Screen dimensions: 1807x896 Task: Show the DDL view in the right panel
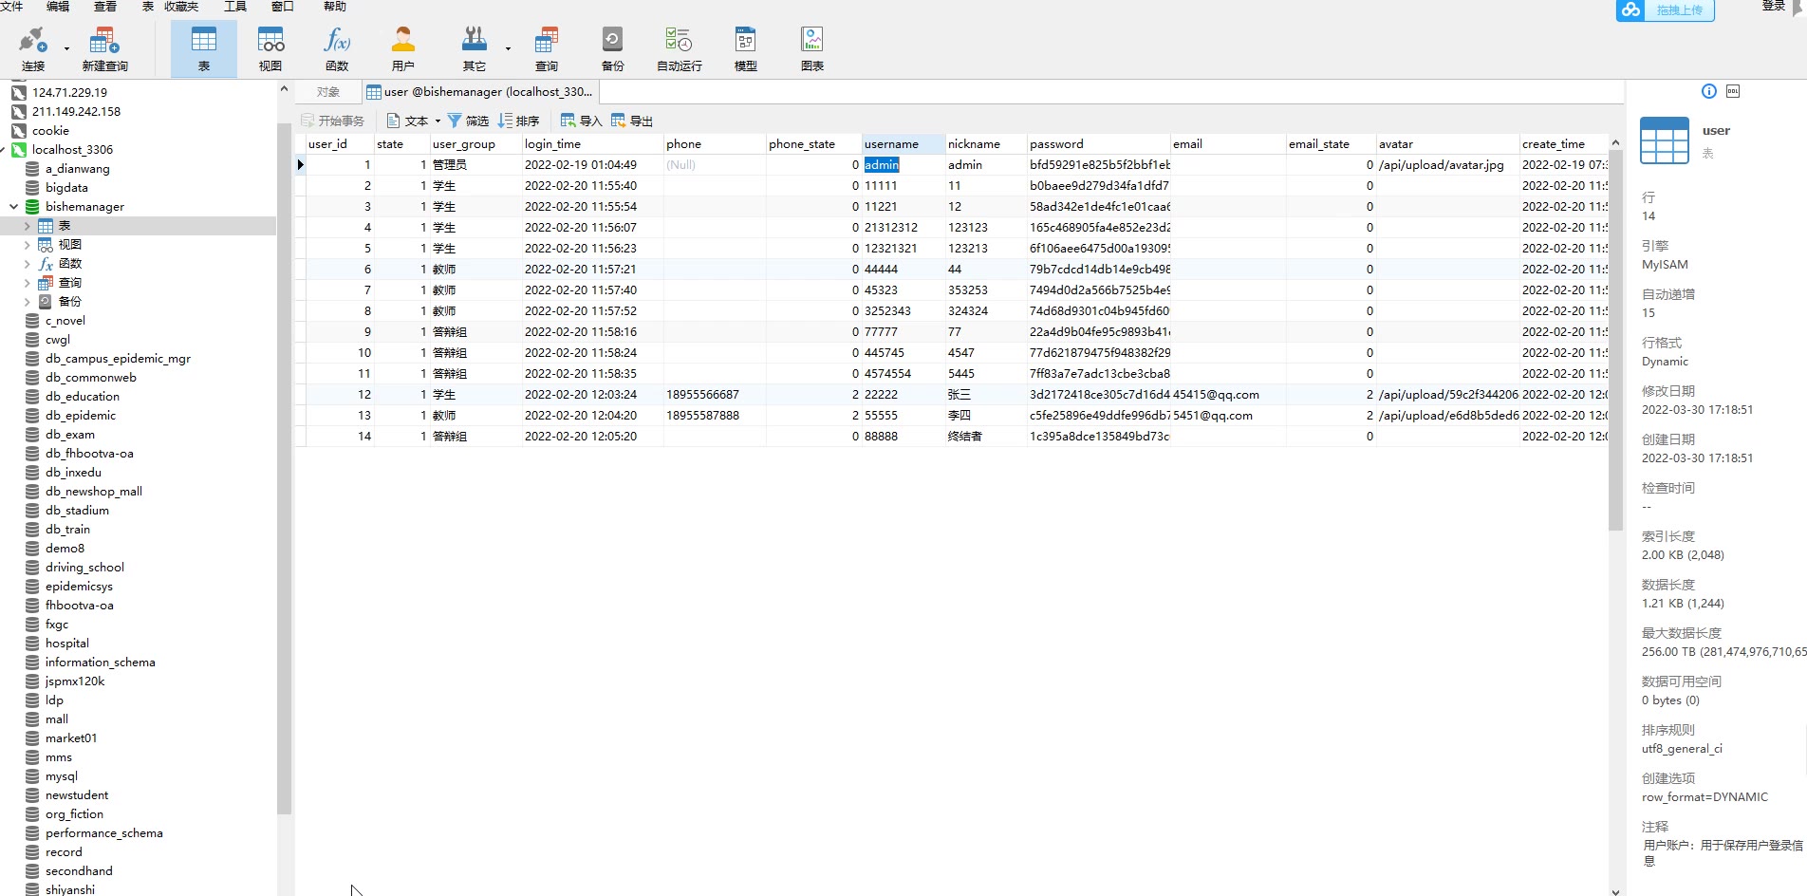[1733, 91]
